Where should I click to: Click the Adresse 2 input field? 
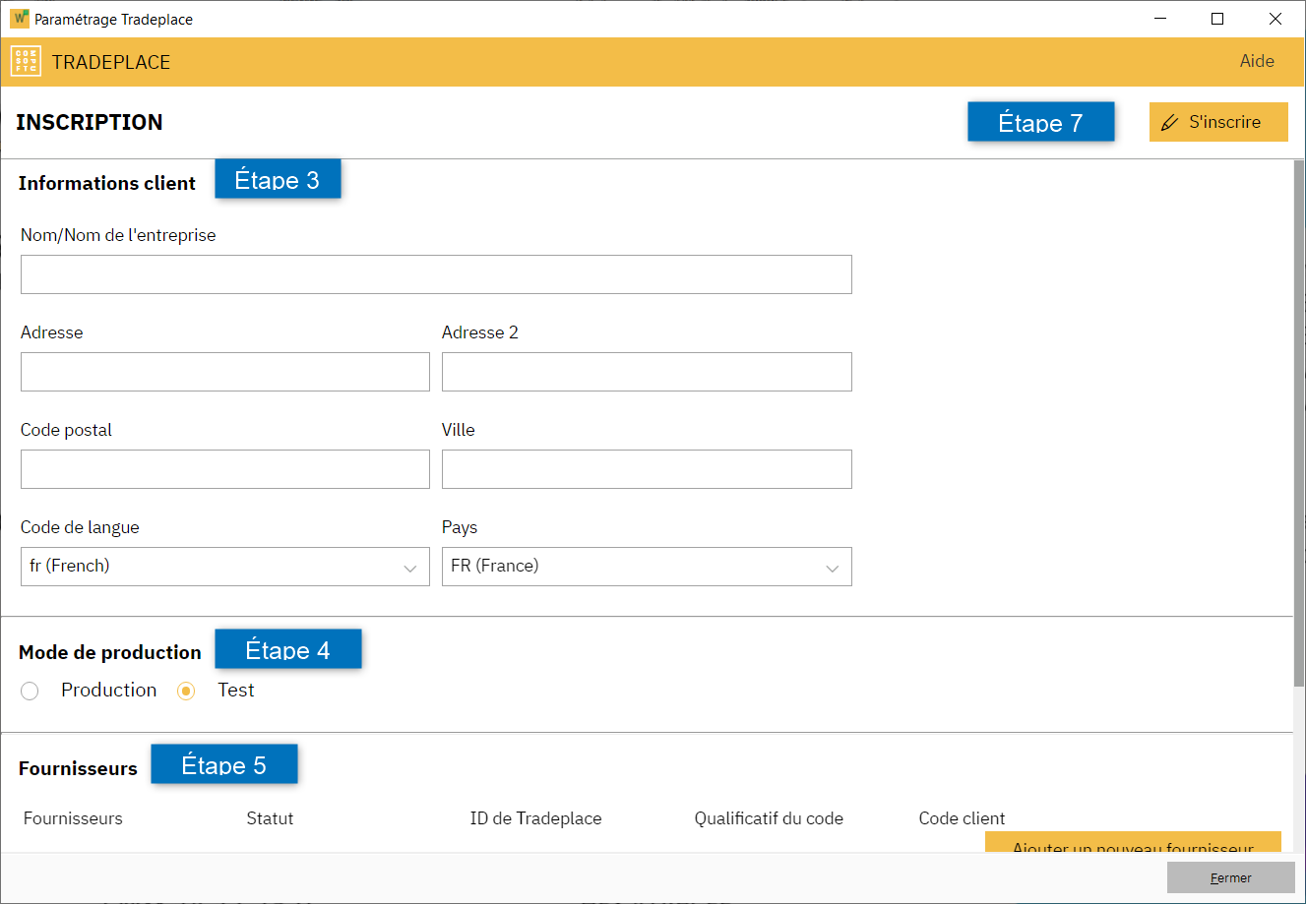pyautogui.click(x=647, y=372)
